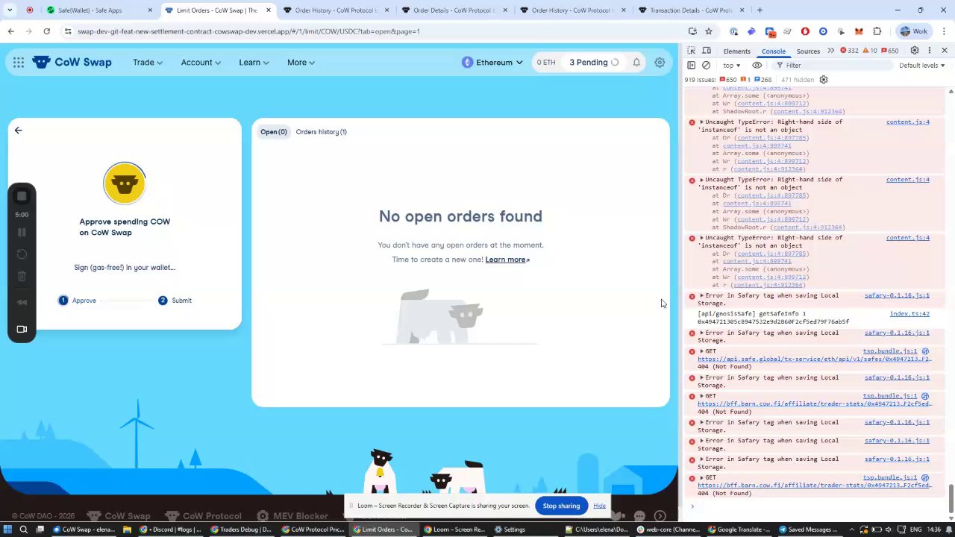Screen dimensions: 955x537
Task: Click the 0 ETH balance button
Action: click(x=546, y=63)
